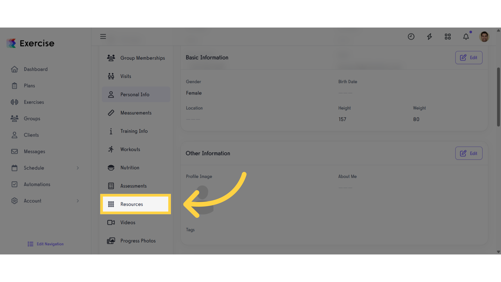Click the Nutrition bowl icon

tap(111, 168)
